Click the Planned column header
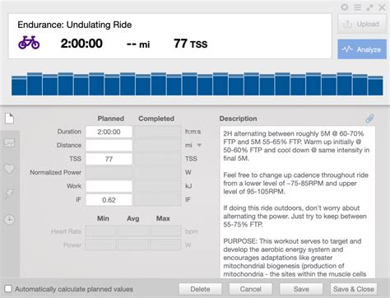The height and width of the screenshot is (298, 390). (x=111, y=119)
